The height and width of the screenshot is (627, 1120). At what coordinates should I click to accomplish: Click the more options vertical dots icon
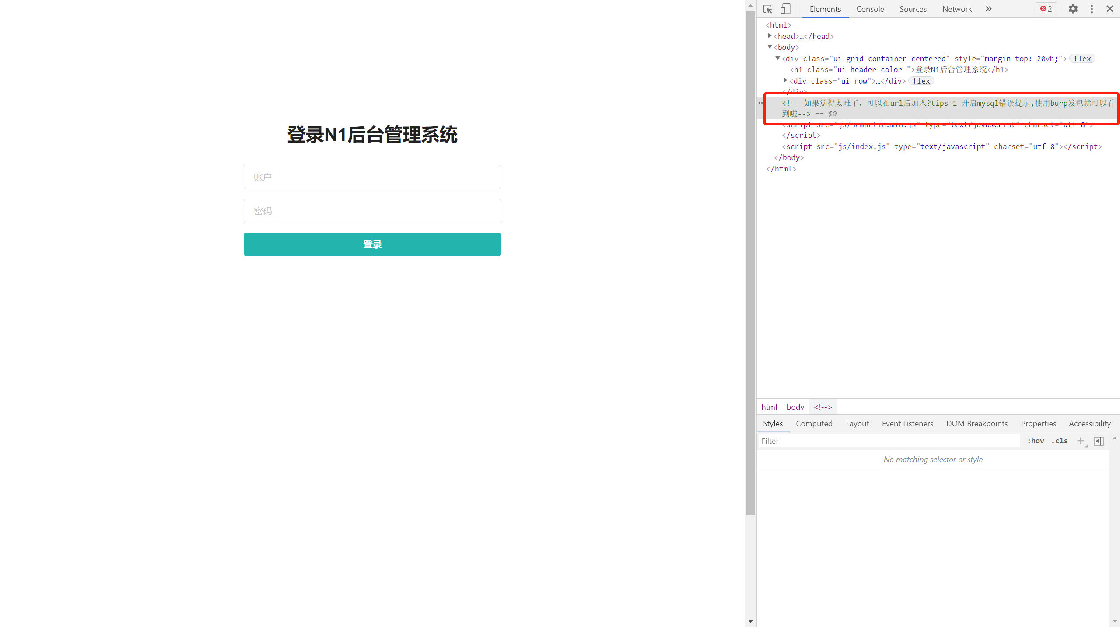pyautogui.click(x=1092, y=8)
